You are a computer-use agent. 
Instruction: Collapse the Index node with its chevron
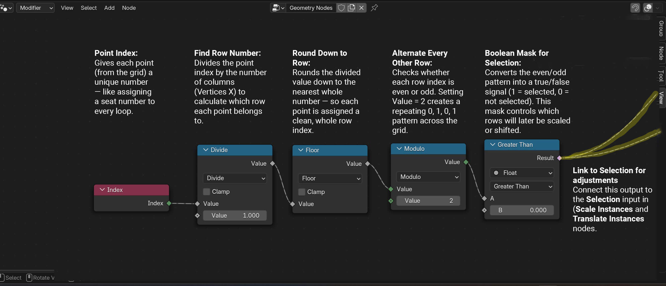point(102,190)
